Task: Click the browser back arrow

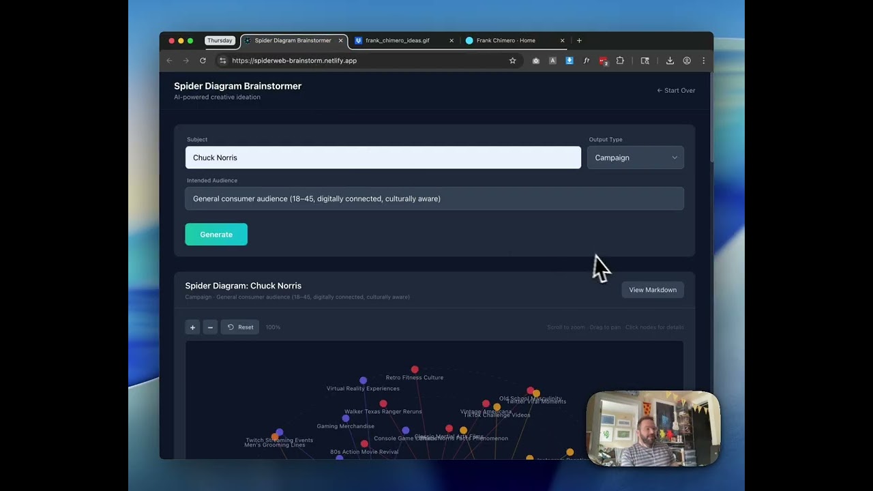Action: (169, 61)
